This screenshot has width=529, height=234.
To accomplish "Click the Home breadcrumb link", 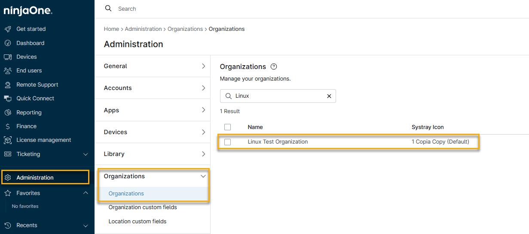I will pyautogui.click(x=111, y=29).
